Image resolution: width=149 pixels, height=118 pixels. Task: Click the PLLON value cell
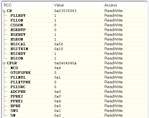point(55,20)
